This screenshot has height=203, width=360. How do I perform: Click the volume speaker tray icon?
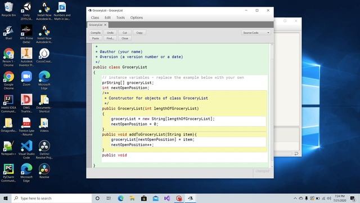[329, 198]
